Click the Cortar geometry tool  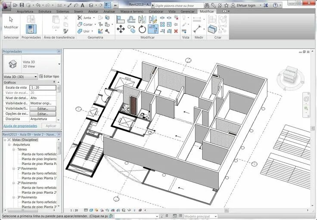(x=85, y=25)
